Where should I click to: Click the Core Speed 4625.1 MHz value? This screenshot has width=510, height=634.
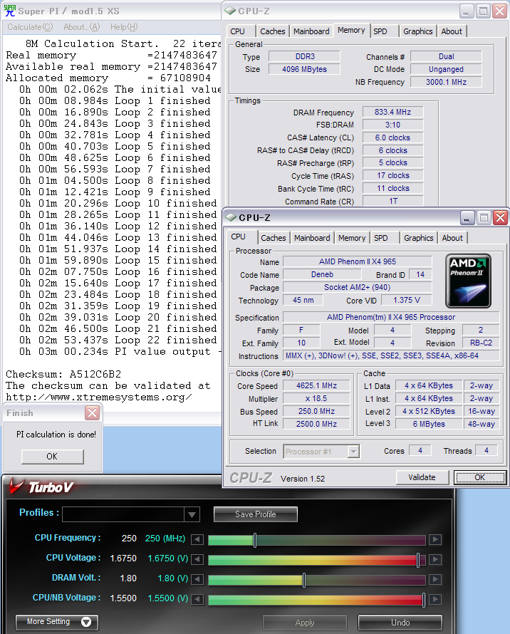coord(316,385)
